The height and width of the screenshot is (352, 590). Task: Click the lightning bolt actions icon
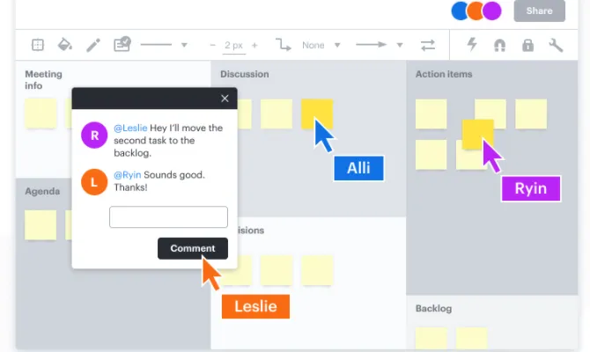472,45
